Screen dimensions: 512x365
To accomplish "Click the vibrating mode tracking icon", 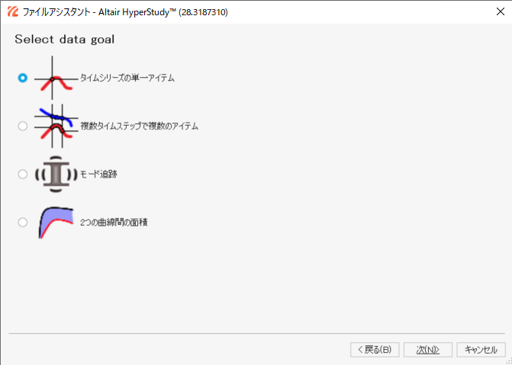I will tap(55, 174).
